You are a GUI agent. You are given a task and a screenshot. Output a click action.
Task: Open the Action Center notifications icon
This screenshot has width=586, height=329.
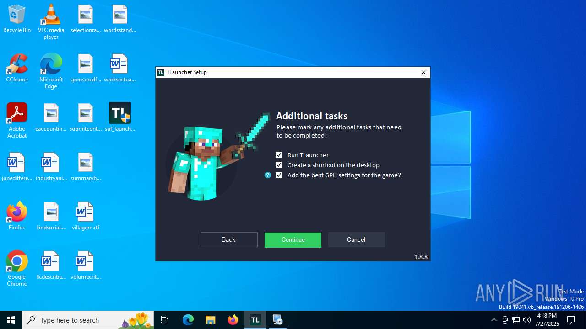coord(571,320)
